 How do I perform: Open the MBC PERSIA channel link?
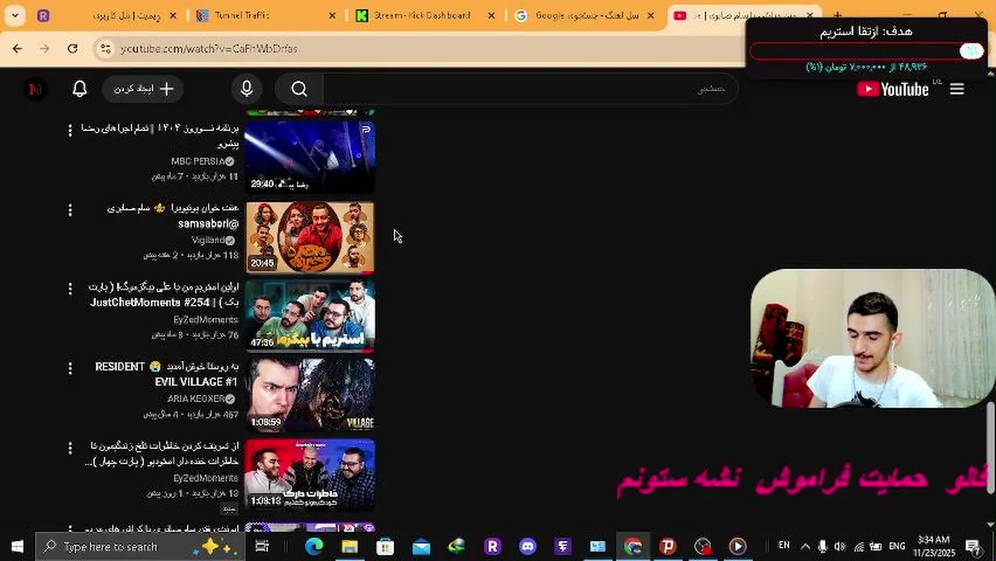[x=203, y=161]
